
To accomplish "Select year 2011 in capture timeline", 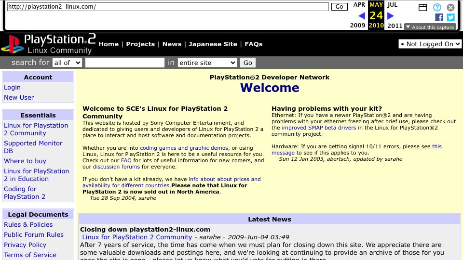I will pyautogui.click(x=395, y=26).
